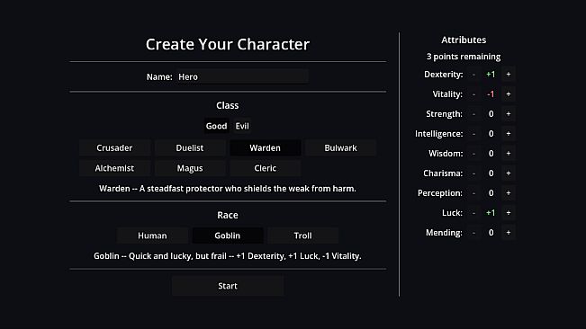Viewport: 586px width, 329px height.
Task: Decrease Vitality with the minus button
Action: [473, 94]
